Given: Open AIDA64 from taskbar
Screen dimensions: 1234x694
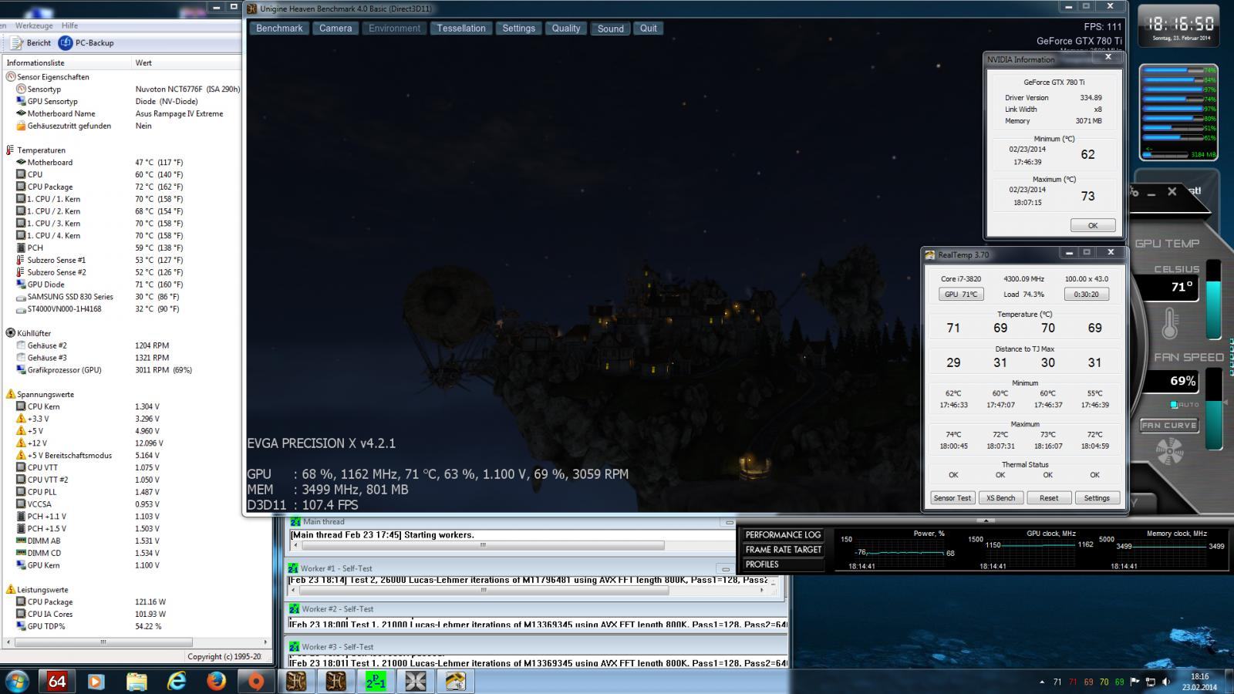Looking at the screenshot, I should (57, 682).
